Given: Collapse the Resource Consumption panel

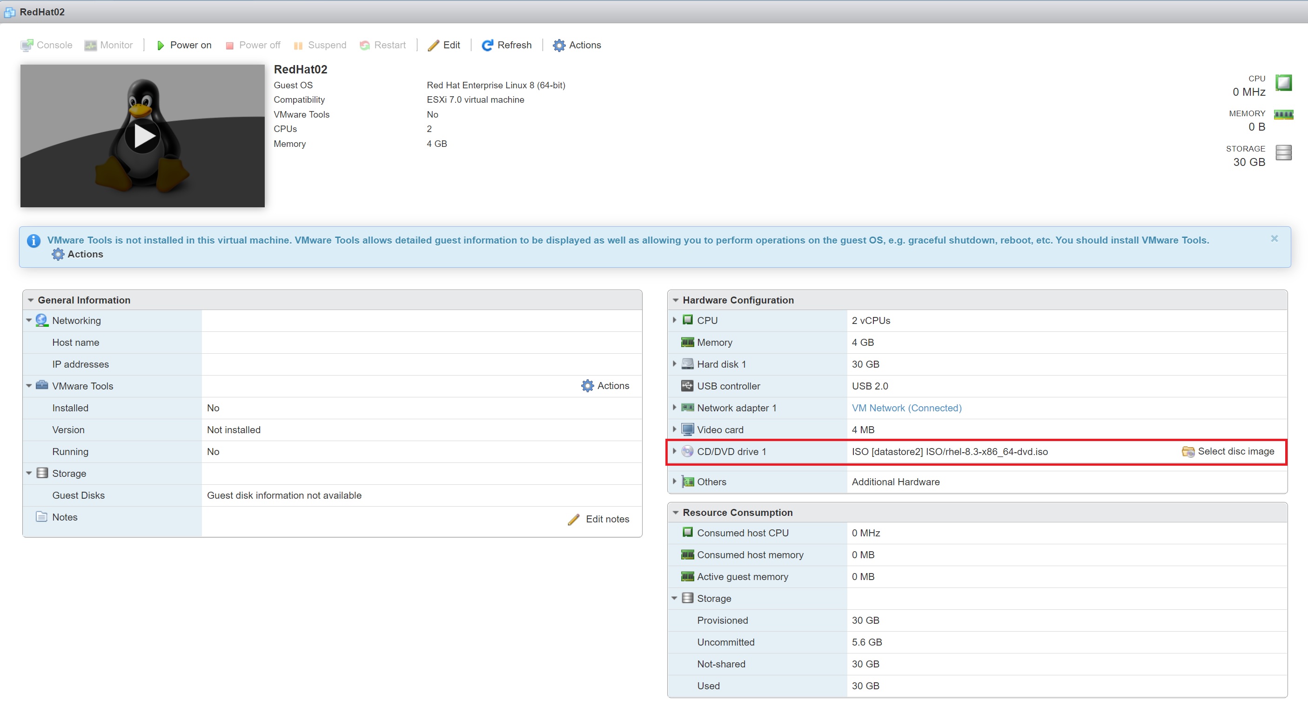Looking at the screenshot, I should coord(675,513).
